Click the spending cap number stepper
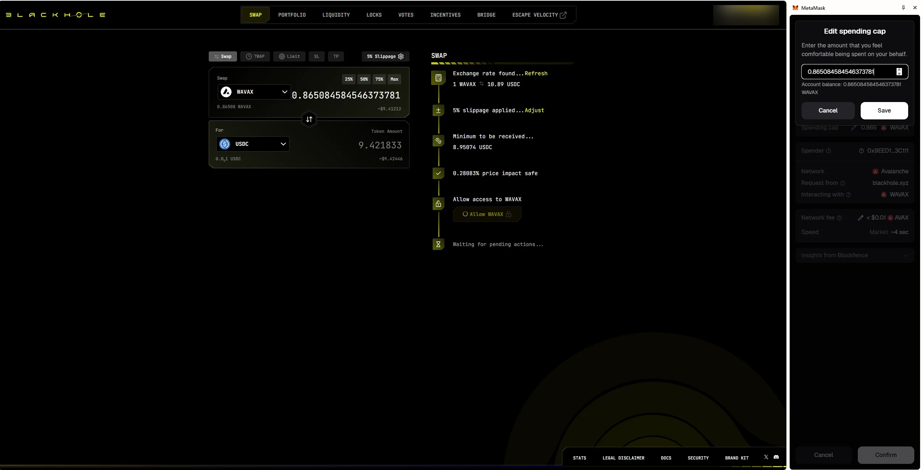Screen dimensions: 923x470 (x=899, y=72)
